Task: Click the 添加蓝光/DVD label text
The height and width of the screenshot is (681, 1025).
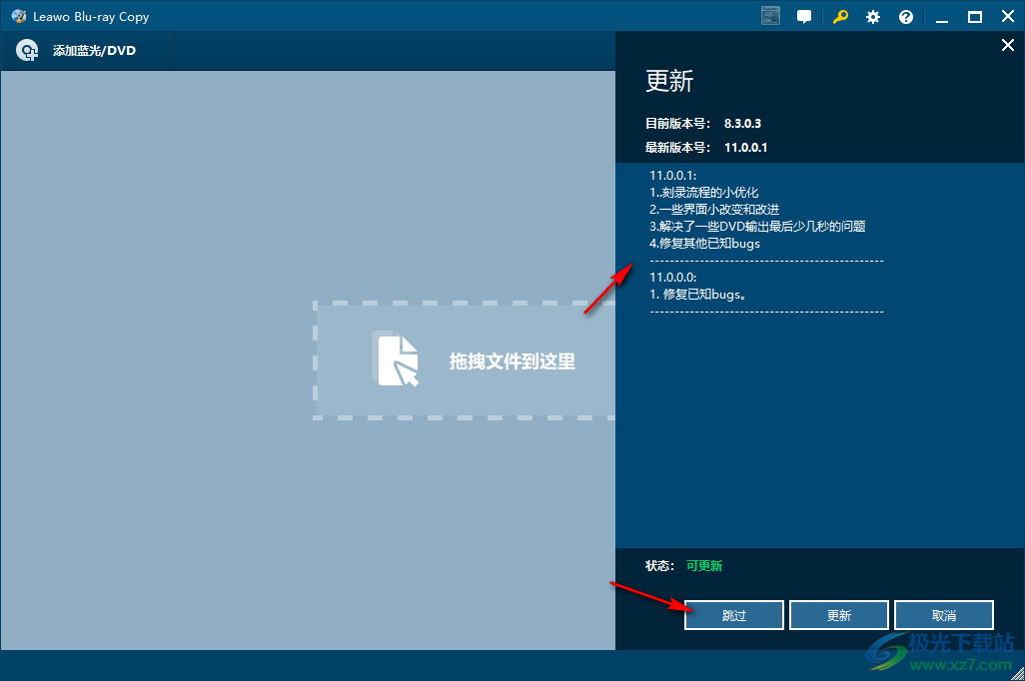Action: click(94, 51)
